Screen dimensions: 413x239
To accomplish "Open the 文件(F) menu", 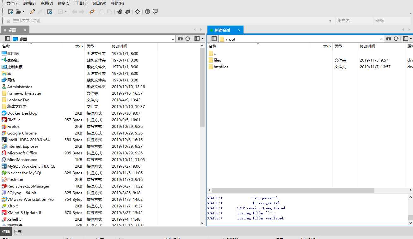I will (13, 3).
